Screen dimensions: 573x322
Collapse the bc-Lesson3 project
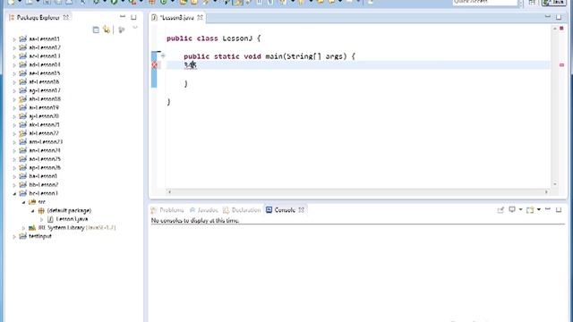14,193
